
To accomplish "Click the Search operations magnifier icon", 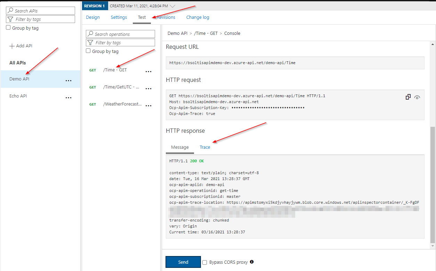I will coord(90,34).
